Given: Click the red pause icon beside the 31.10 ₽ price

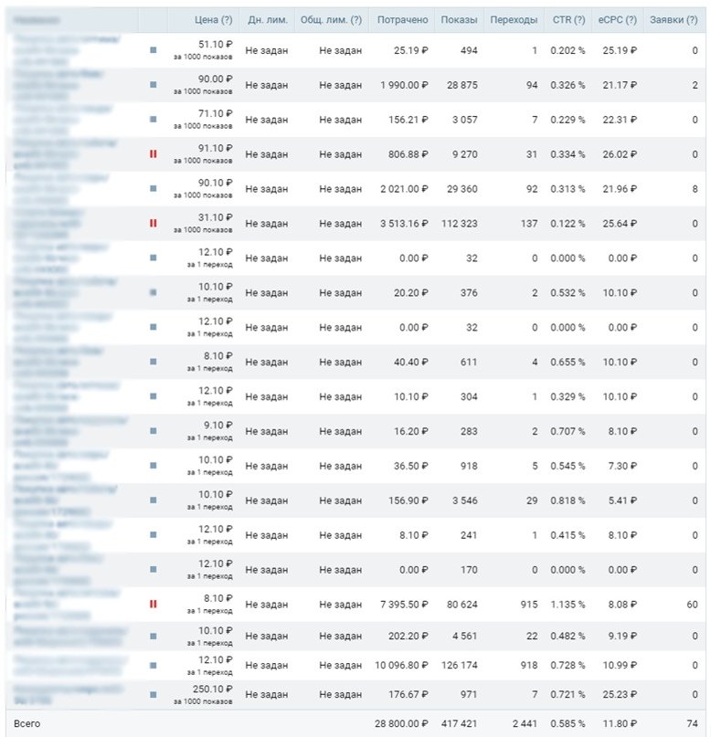Looking at the screenshot, I should pos(153,224).
